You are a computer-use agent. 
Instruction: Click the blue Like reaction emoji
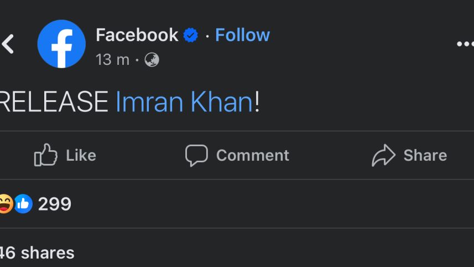coord(23,204)
